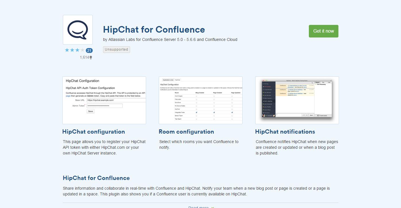Click the green Get it now button

coord(323,31)
